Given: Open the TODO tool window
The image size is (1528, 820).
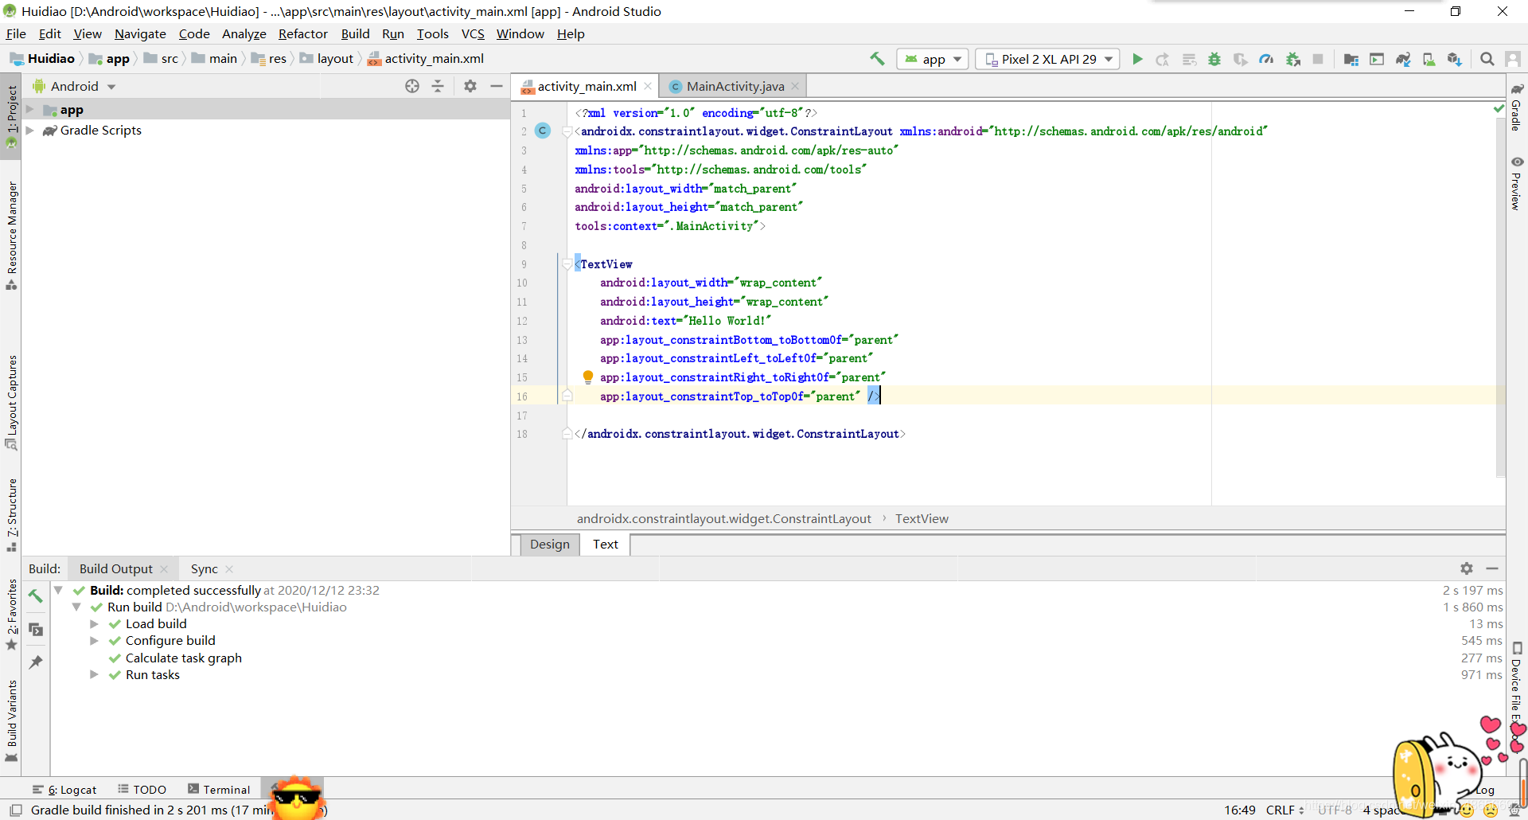Looking at the screenshot, I should (142, 790).
